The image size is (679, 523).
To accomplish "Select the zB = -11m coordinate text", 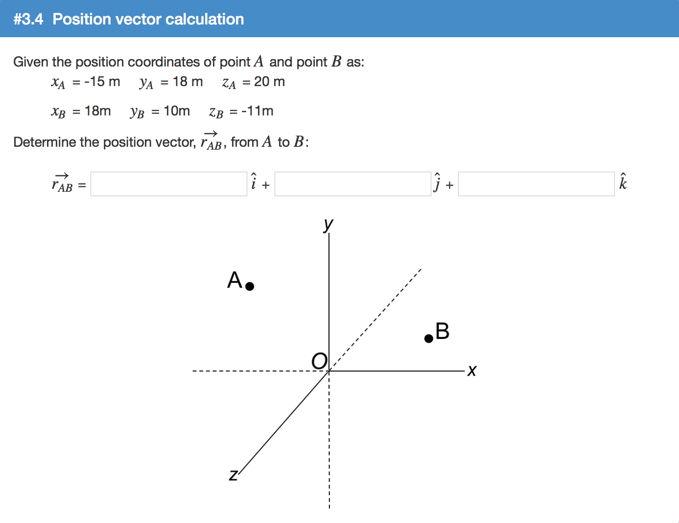I will 241,111.
